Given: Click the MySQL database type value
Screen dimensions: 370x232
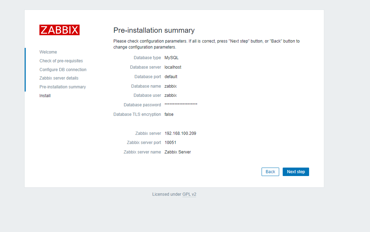Looking at the screenshot, I should (171, 58).
